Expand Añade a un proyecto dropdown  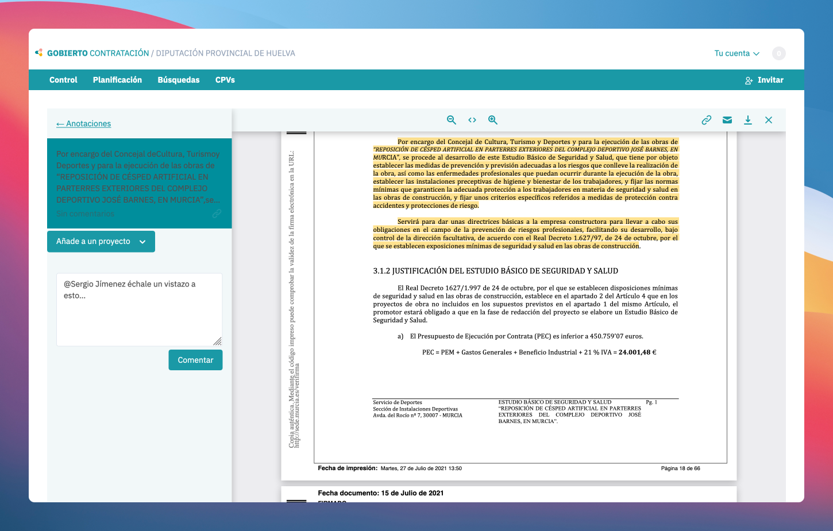pyautogui.click(x=101, y=242)
